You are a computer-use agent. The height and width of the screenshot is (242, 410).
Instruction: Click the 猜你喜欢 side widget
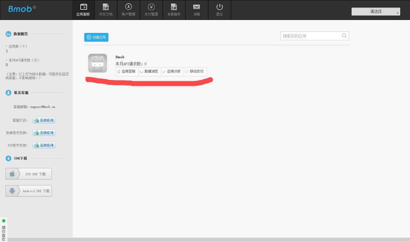(4, 230)
